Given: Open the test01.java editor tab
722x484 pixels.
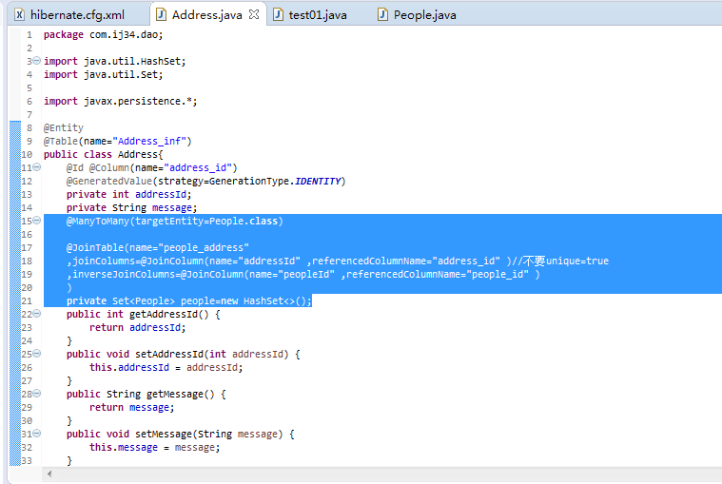Looking at the screenshot, I should tap(310, 14).
